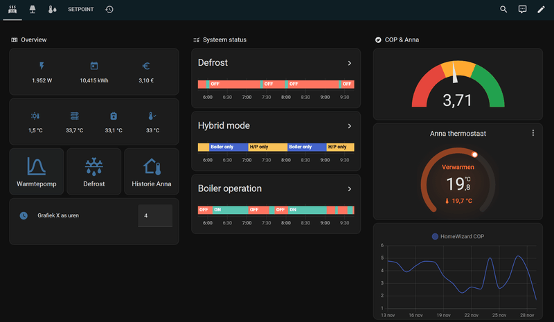Screen dimensions: 554x322
Task: Click the Verwarmen status label
Action: [458, 167]
